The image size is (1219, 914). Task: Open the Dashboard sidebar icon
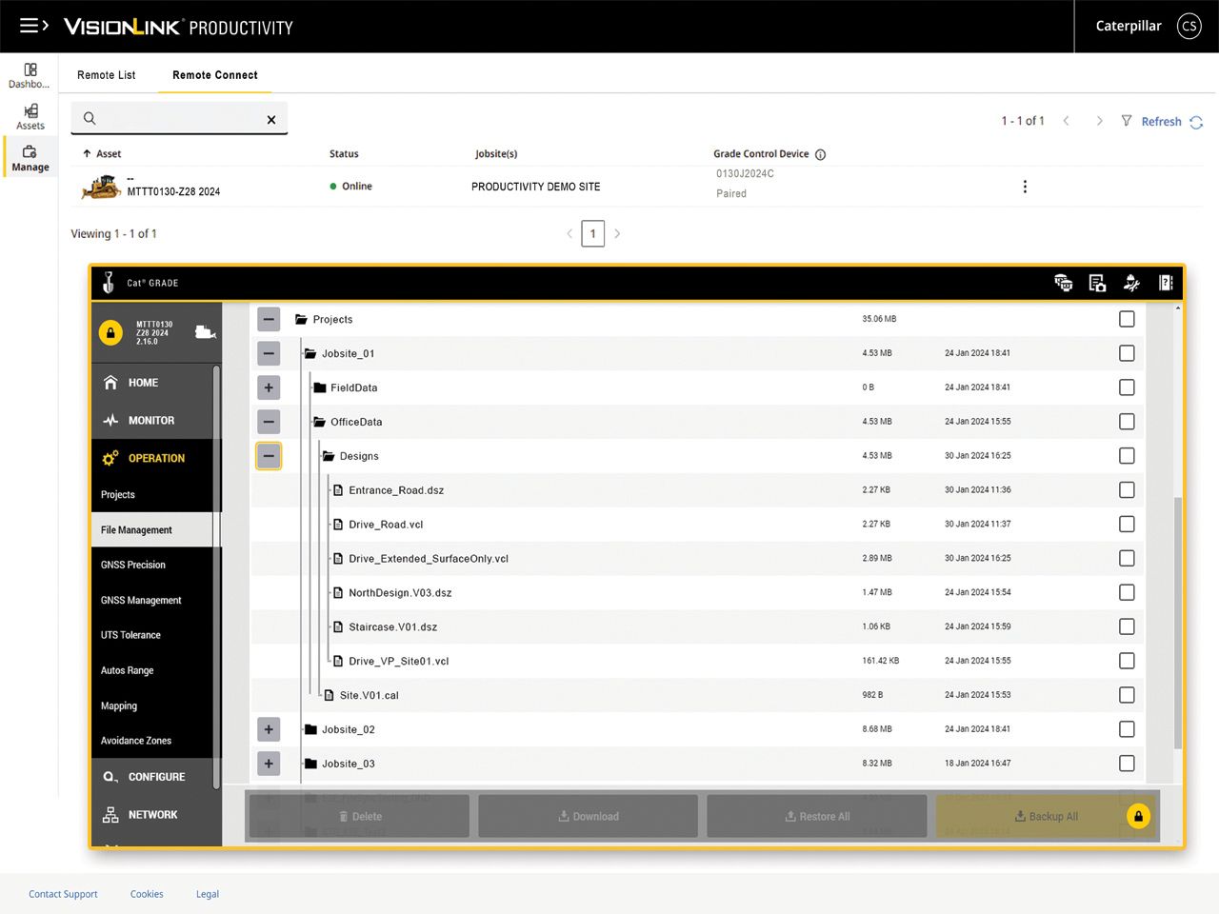click(30, 75)
